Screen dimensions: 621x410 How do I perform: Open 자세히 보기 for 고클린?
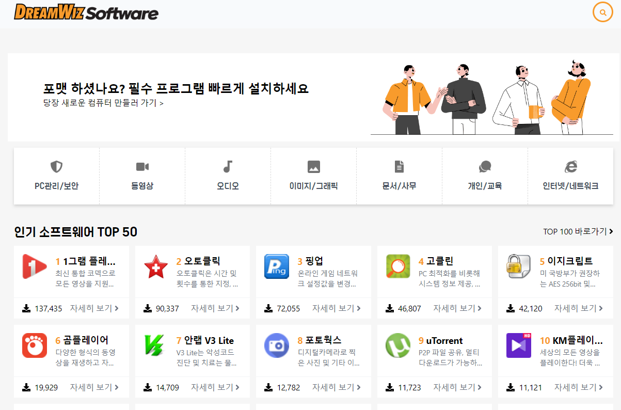pyautogui.click(x=457, y=308)
